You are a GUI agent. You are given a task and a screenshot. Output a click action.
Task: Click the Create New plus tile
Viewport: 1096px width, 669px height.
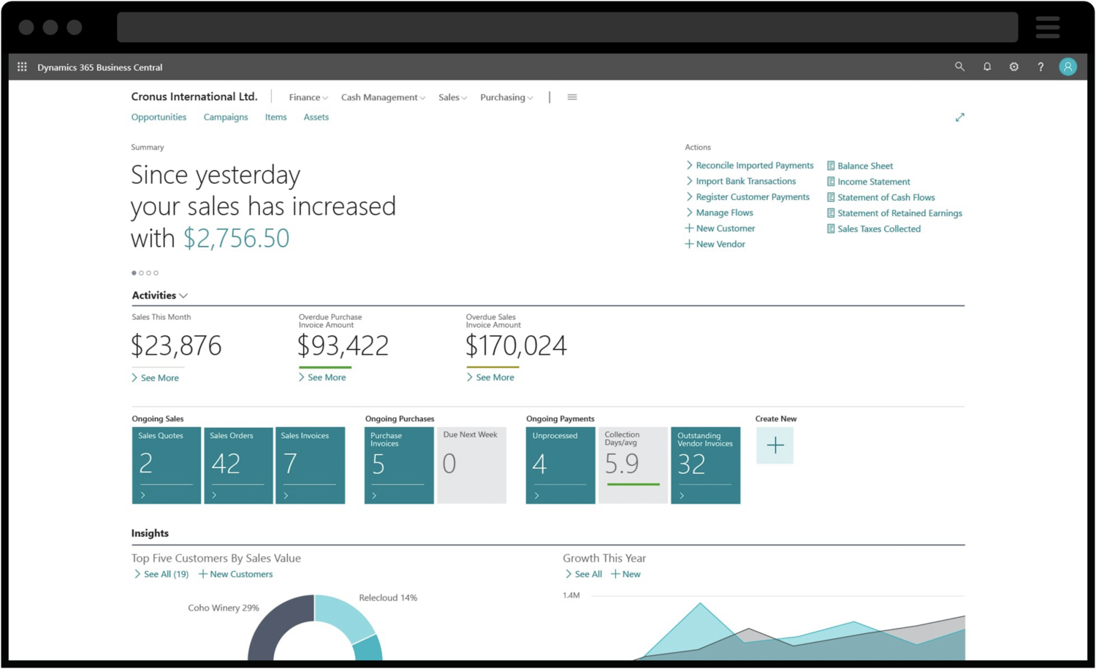(x=775, y=446)
